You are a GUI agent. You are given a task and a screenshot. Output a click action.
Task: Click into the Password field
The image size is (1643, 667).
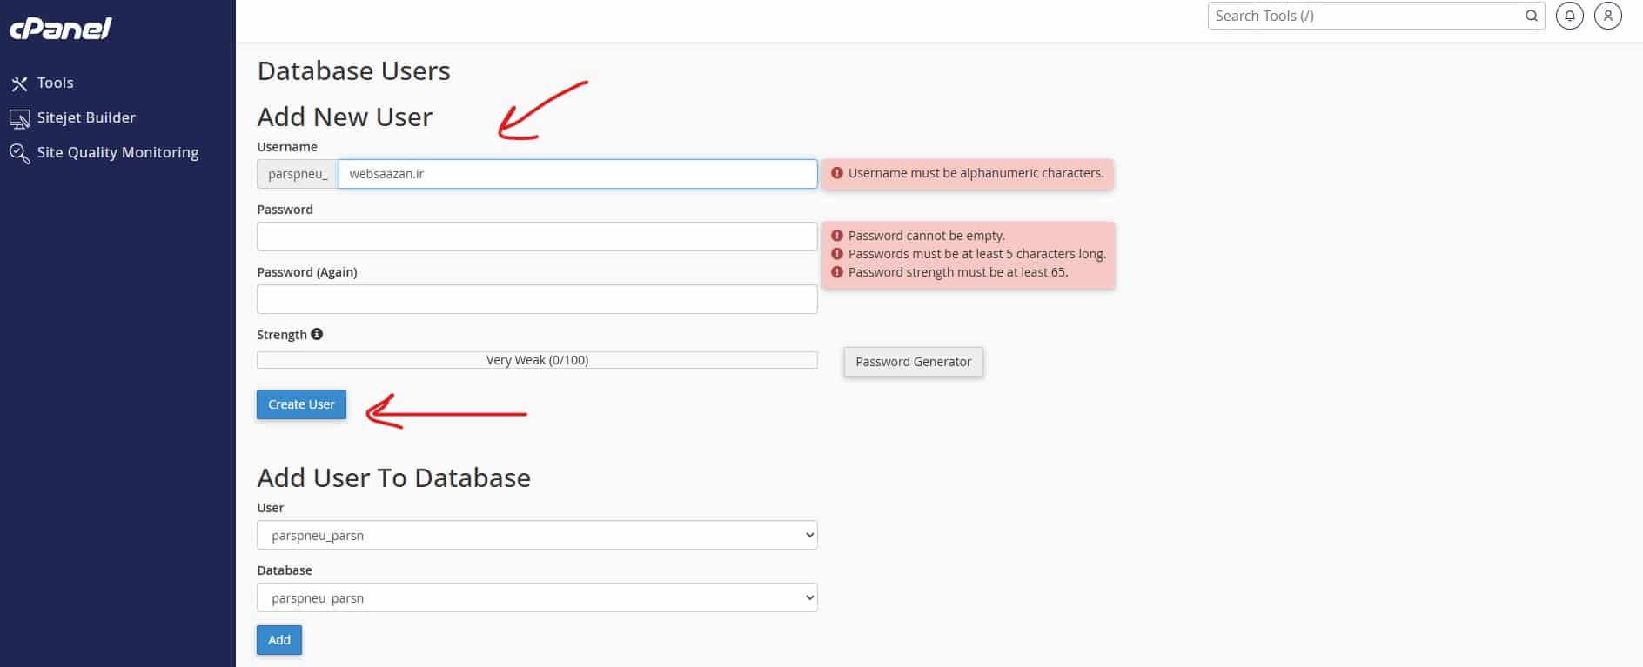pos(537,237)
